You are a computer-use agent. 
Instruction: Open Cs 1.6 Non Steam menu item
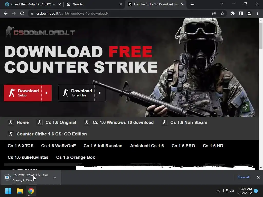(x=189, y=122)
